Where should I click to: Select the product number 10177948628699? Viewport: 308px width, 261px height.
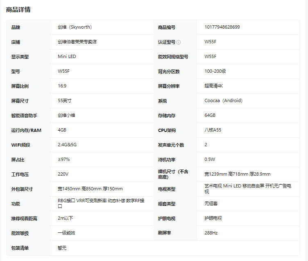(x=222, y=27)
